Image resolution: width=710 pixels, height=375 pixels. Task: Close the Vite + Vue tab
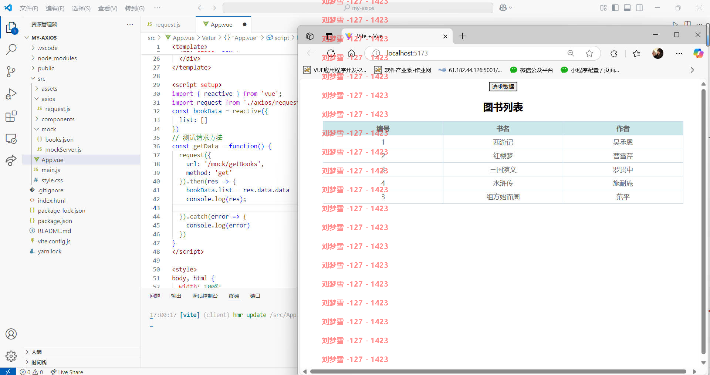[445, 36]
